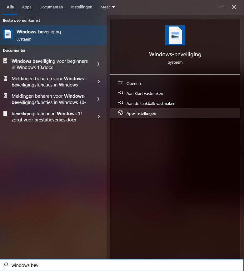
Task: Click the Openen launch icon
Action: point(120,83)
